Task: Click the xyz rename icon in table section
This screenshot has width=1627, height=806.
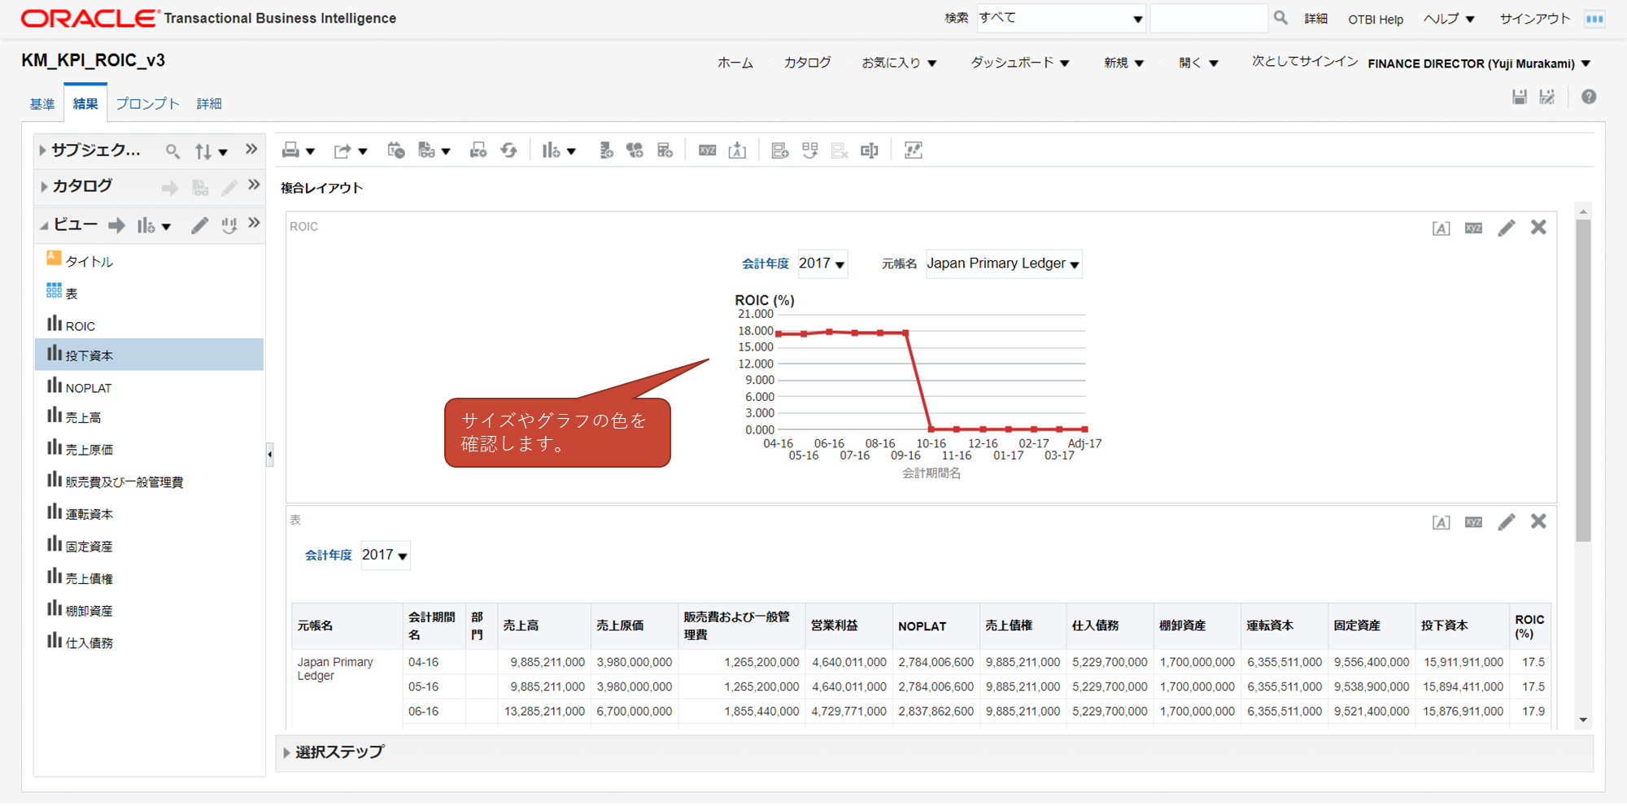Action: [x=1473, y=522]
